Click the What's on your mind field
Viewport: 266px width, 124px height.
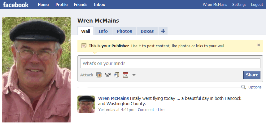pyautogui.click(x=170, y=63)
